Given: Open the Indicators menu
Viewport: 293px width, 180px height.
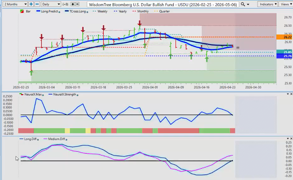Looking at the screenshot, I should [267, 4].
